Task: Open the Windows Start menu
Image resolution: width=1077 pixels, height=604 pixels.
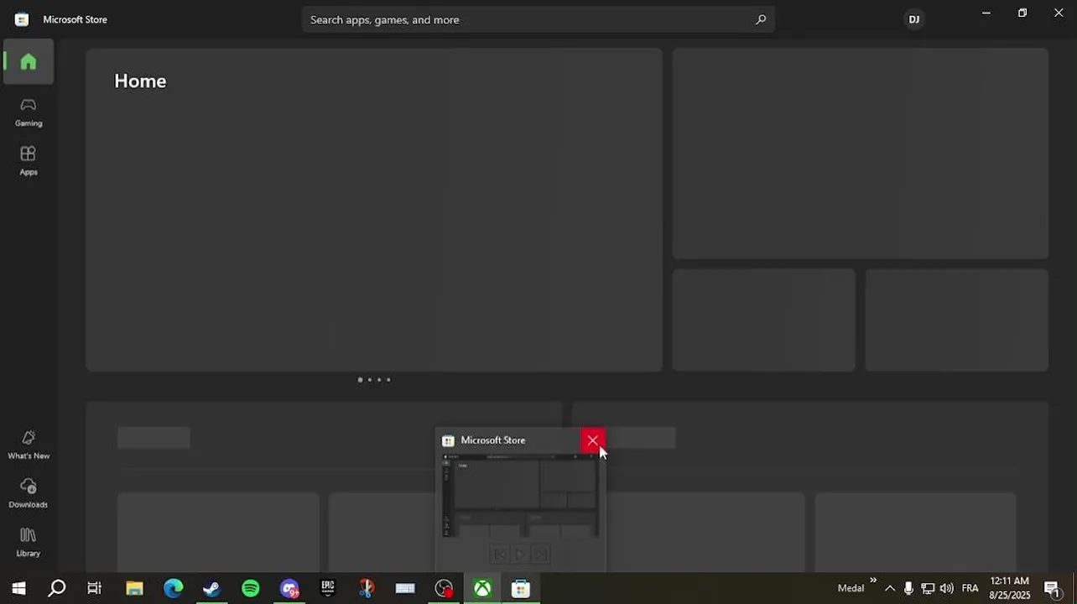Action: click(18, 589)
